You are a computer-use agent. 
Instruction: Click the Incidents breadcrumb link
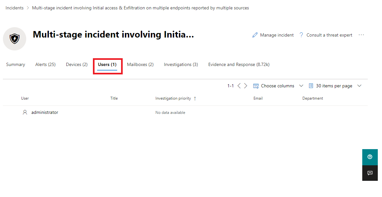(15, 8)
